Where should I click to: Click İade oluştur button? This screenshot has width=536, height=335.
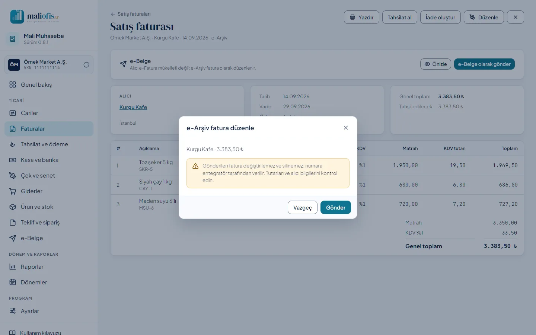(x=440, y=17)
